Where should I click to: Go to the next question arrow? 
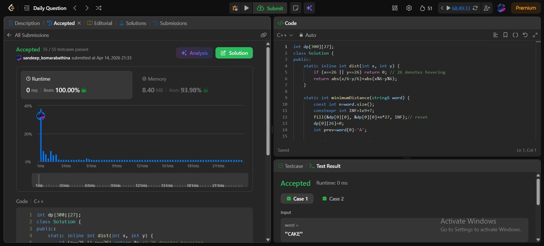[x=87, y=8]
